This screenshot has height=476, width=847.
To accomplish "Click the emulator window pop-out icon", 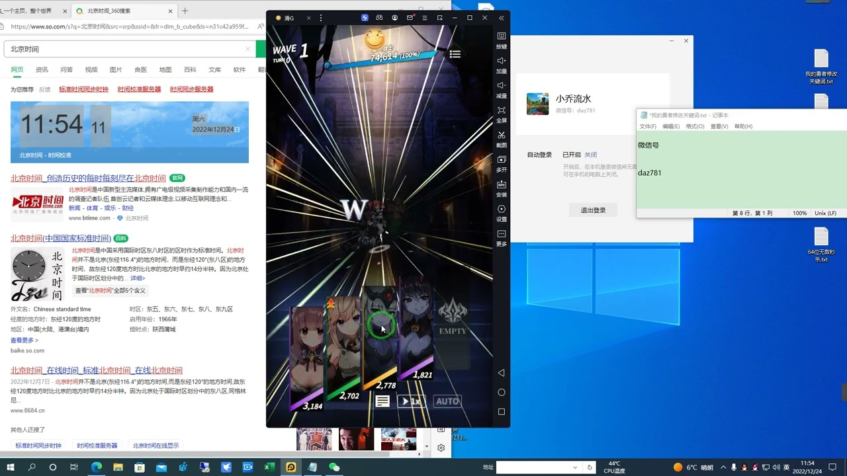I will [x=439, y=18].
